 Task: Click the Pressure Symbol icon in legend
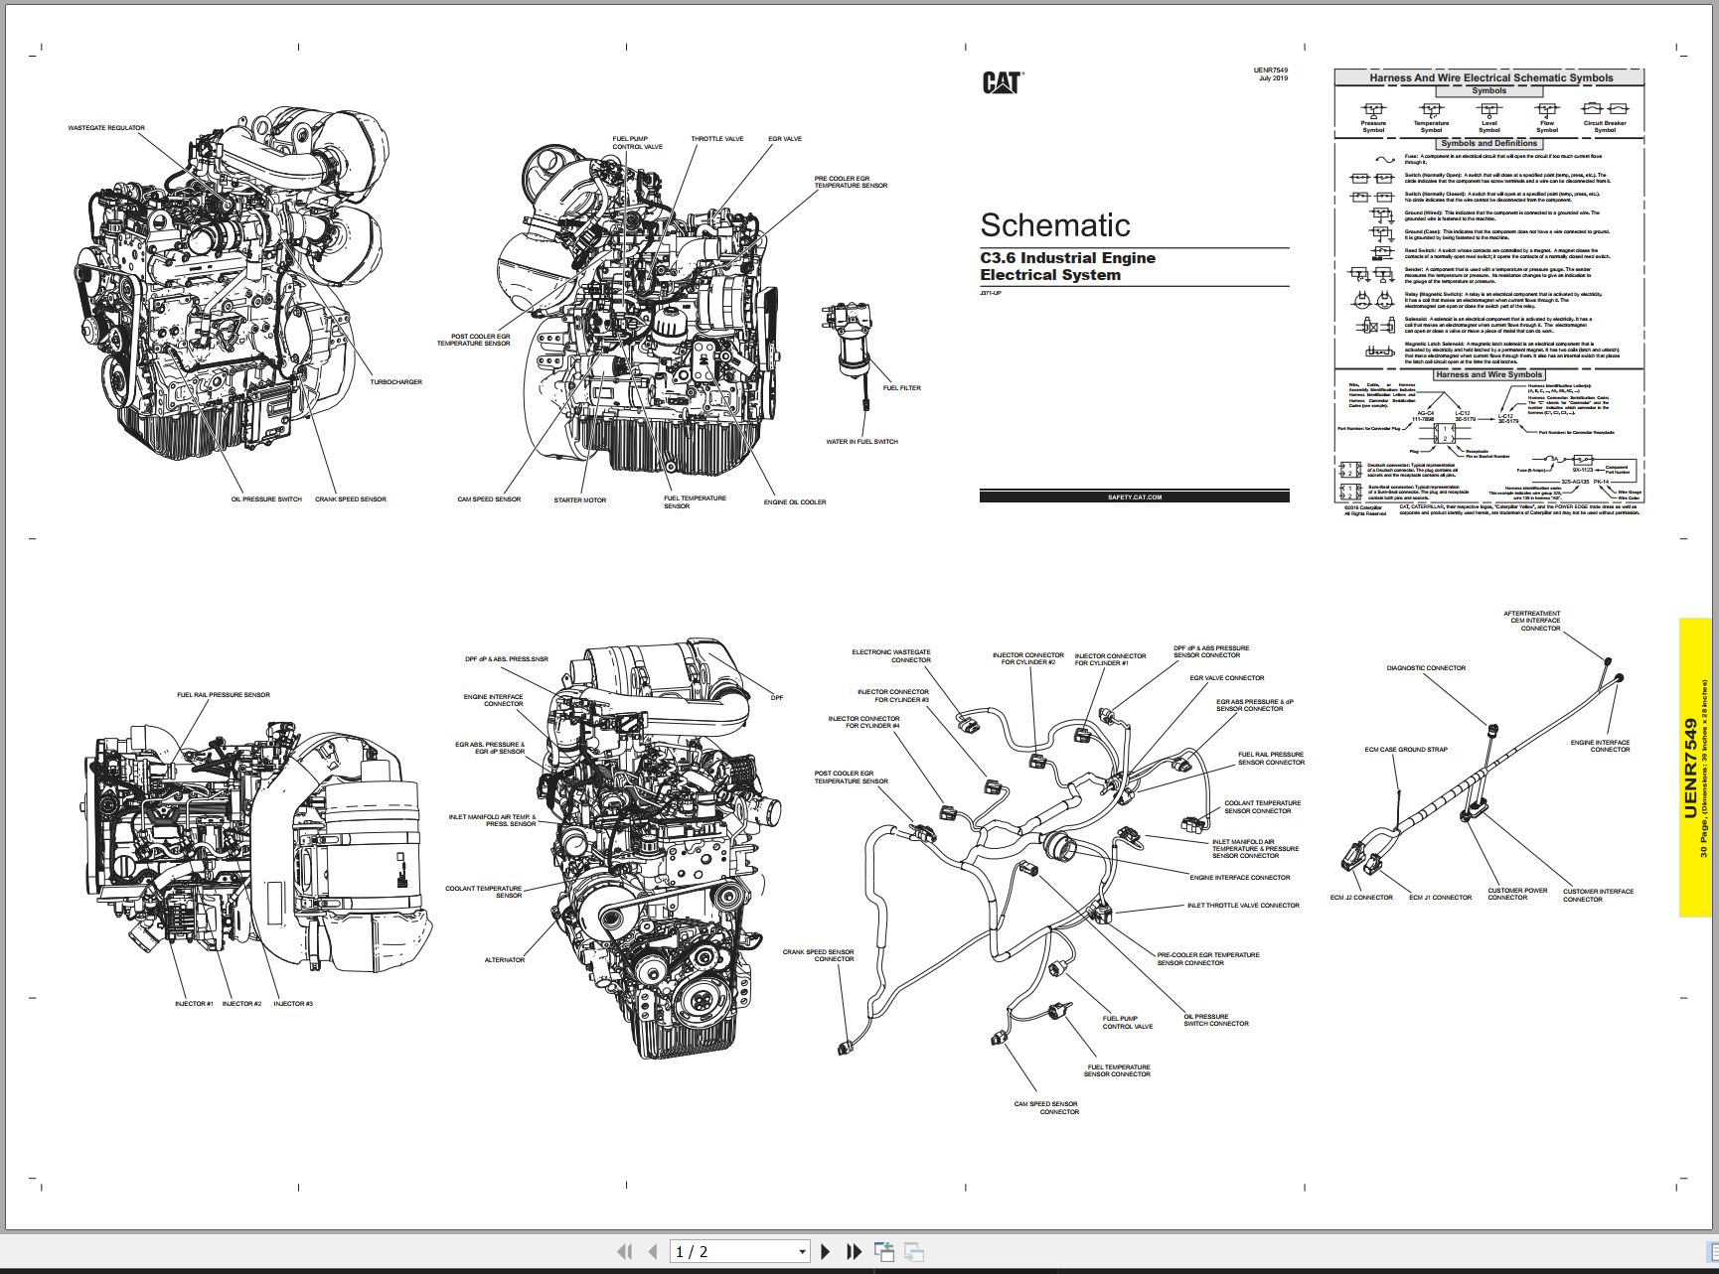point(1373,109)
